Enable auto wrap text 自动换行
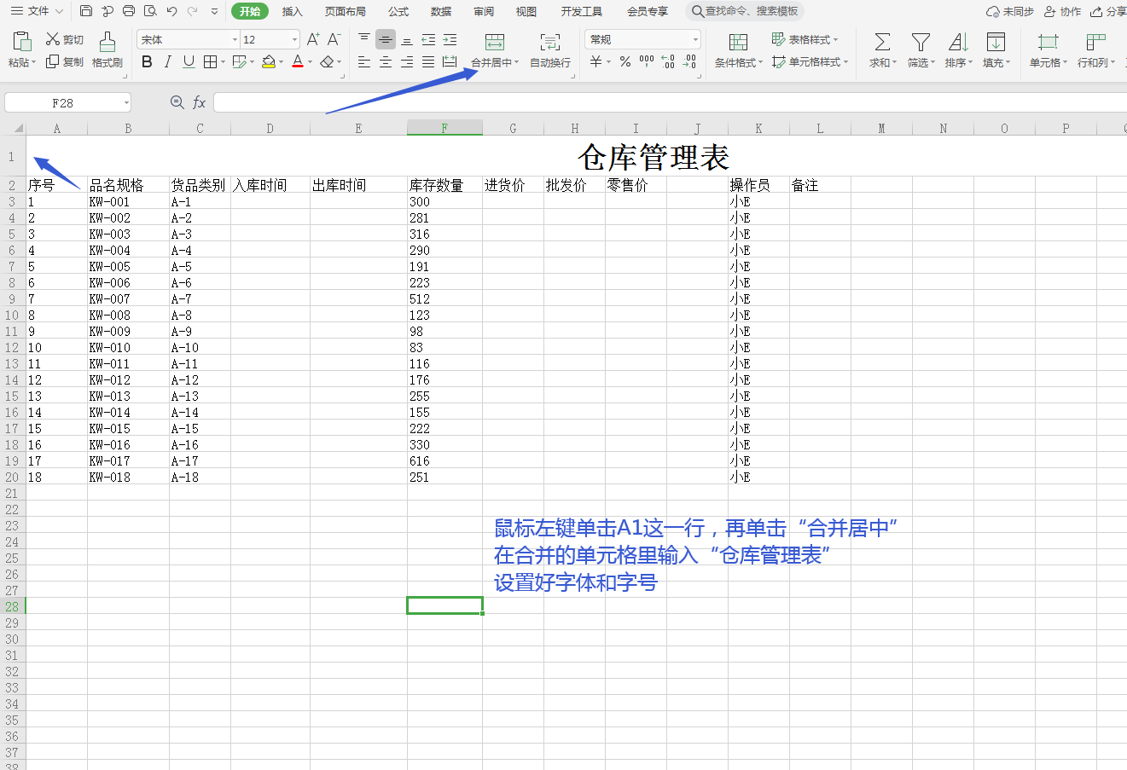Screen dimensions: 1127x770 point(550,50)
